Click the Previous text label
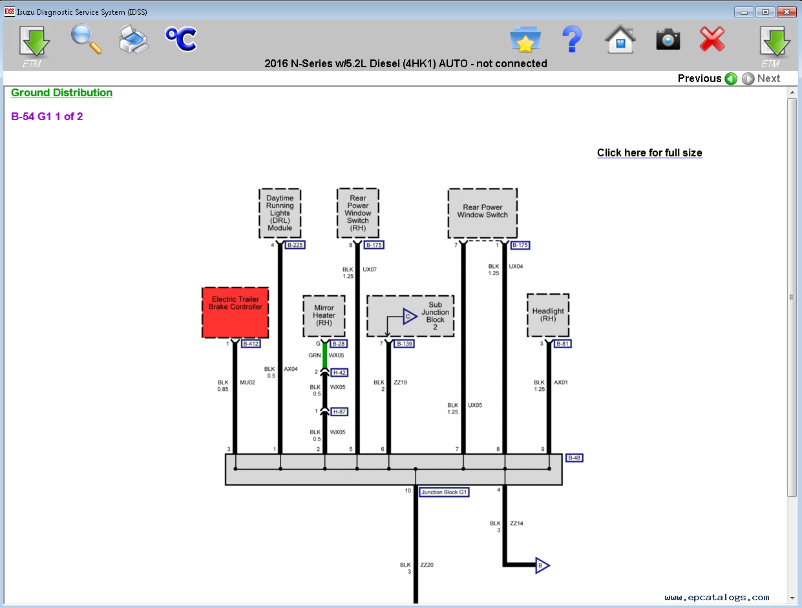 699,79
